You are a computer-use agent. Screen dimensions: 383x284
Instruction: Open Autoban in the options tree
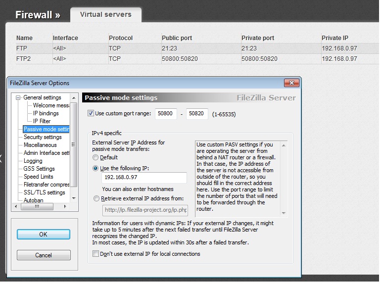(x=33, y=200)
